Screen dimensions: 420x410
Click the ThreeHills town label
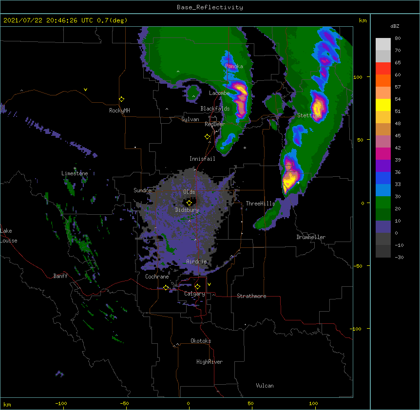[260, 204]
